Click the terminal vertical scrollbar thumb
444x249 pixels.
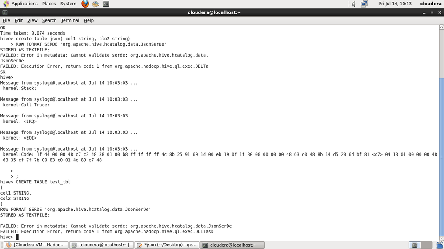(x=441, y=157)
